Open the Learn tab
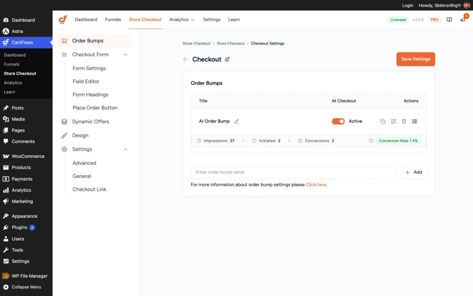473x296 pixels. click(x=234, y=19)
